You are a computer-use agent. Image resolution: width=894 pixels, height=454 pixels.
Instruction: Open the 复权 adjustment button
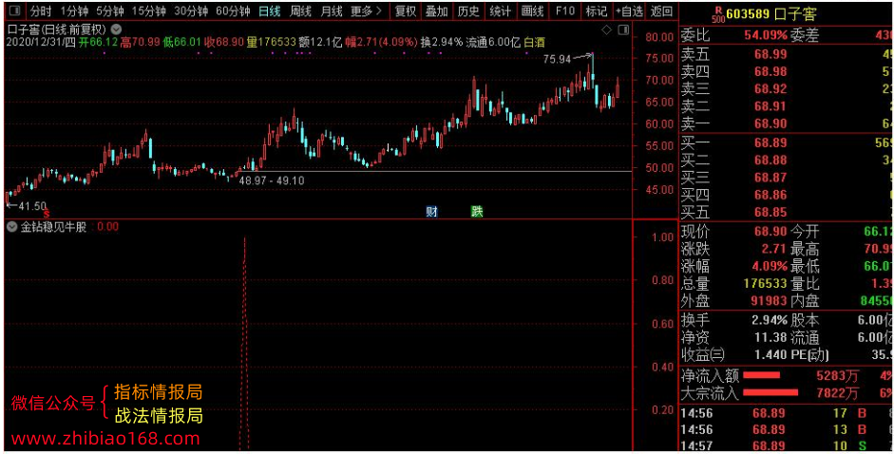click(406, 10)
